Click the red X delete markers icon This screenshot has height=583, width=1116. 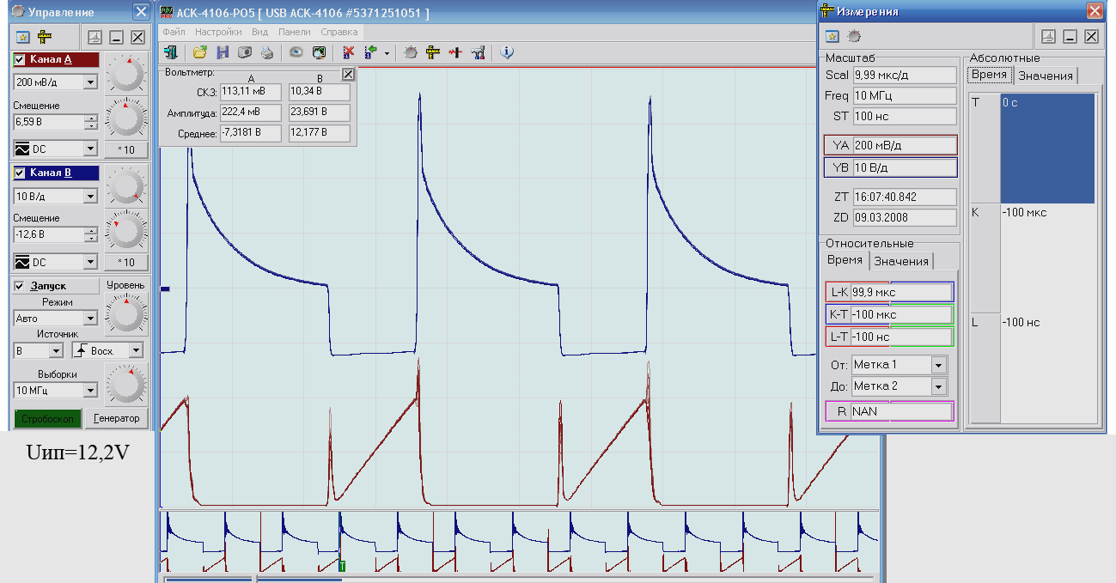pos(349,52)
